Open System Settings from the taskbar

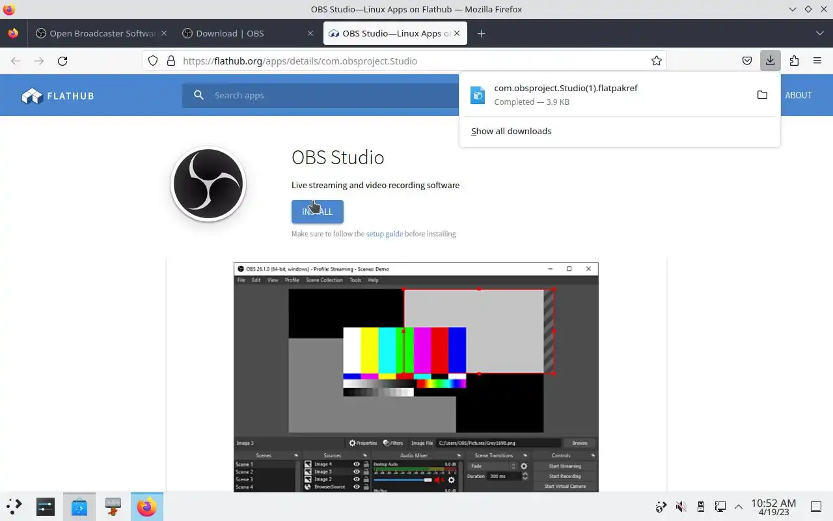[x=46, y=506]
